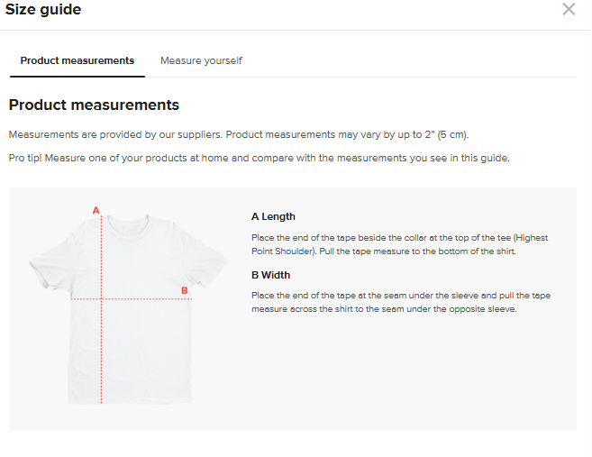Click the t-shirt collar in the diagram
This screenshot has width=592, height=457.
126,220
